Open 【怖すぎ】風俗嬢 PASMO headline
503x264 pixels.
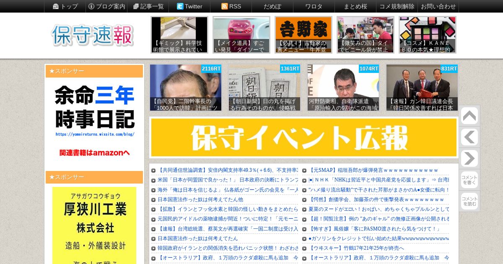374,229
